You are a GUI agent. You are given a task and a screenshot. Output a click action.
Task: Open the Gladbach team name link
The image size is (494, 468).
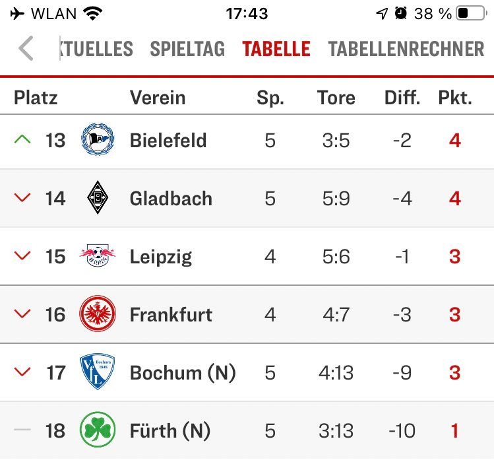coord(171,198)
